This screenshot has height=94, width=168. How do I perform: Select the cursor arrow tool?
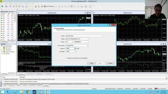[2, 9]
